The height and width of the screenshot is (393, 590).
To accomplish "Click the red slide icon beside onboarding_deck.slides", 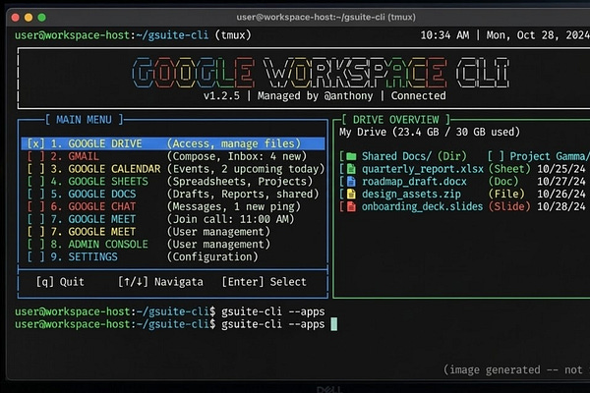I will pos(351,206).
